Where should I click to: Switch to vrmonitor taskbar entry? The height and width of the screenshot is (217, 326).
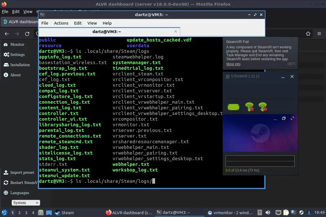point(230,213)
